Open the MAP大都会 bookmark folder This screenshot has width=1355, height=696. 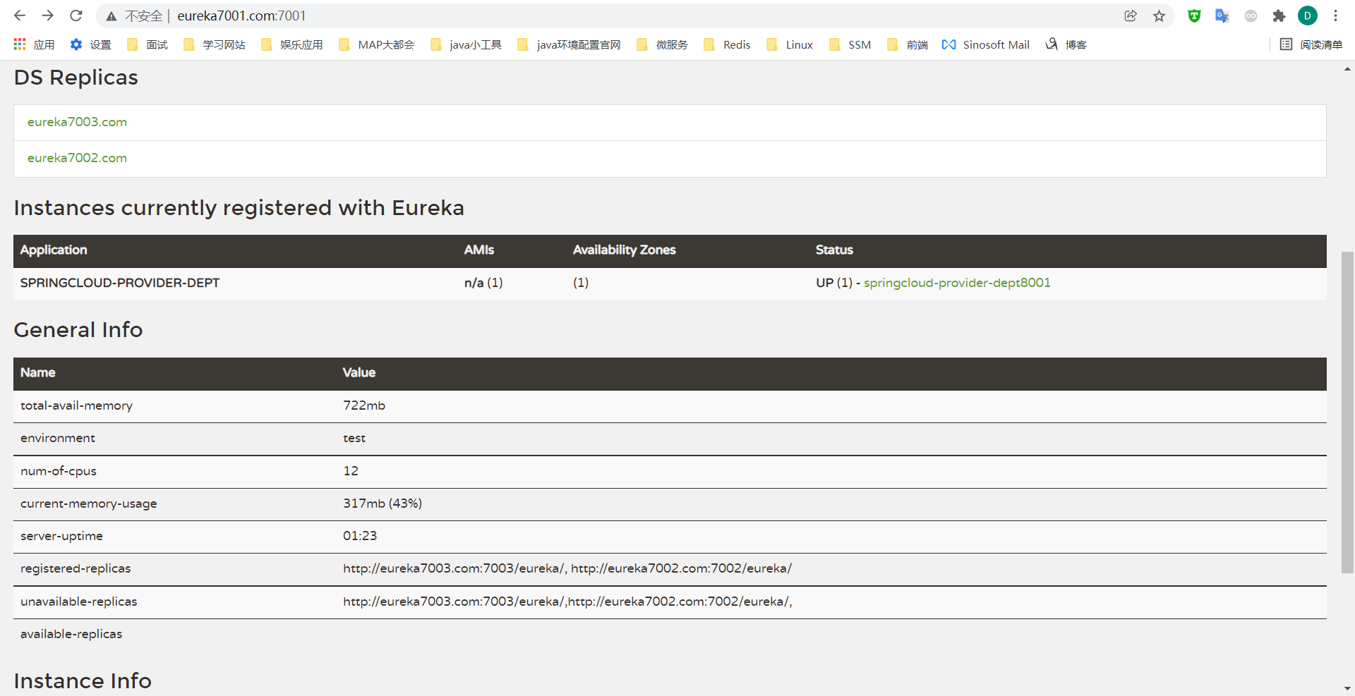(376, 44)
